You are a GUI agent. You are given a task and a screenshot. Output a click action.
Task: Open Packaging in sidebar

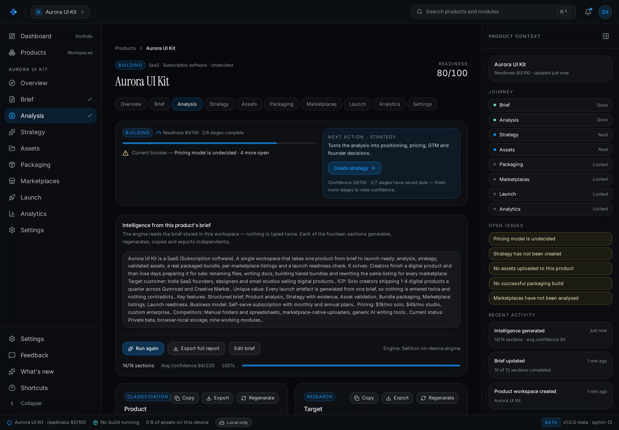tap(51, 164)
